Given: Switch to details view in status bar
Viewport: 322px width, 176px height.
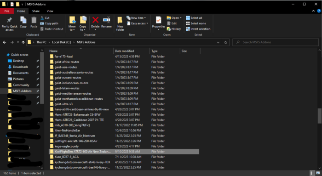Looking at the screenshot, I should 311,173.
